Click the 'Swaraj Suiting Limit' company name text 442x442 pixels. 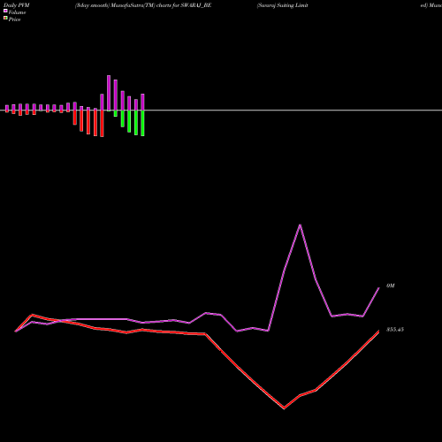283,5
